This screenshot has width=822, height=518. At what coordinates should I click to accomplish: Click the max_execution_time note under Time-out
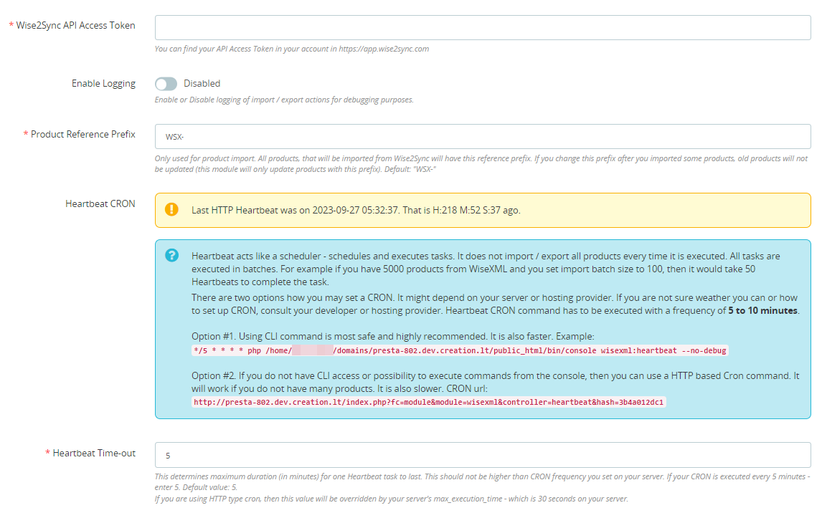391,499
